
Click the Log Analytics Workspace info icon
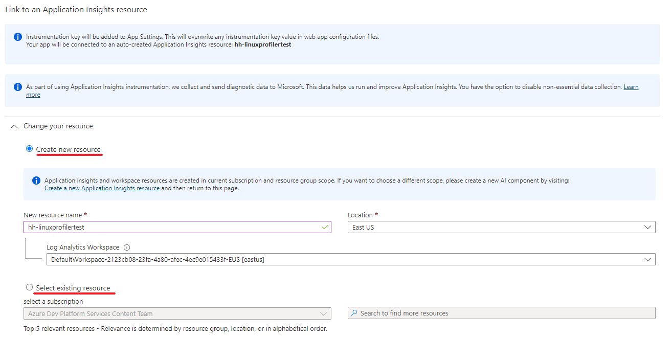(127, 247)
